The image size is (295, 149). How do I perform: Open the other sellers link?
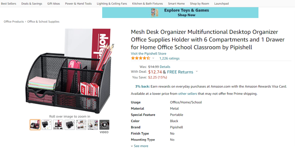point(187,94)
